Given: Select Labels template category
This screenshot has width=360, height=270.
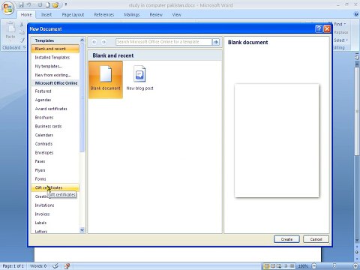Looking at the screenshot, I should click(55, 223).
